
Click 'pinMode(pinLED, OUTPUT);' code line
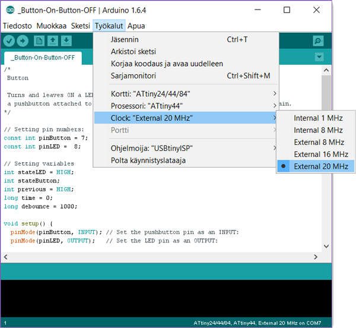(53, 241)
